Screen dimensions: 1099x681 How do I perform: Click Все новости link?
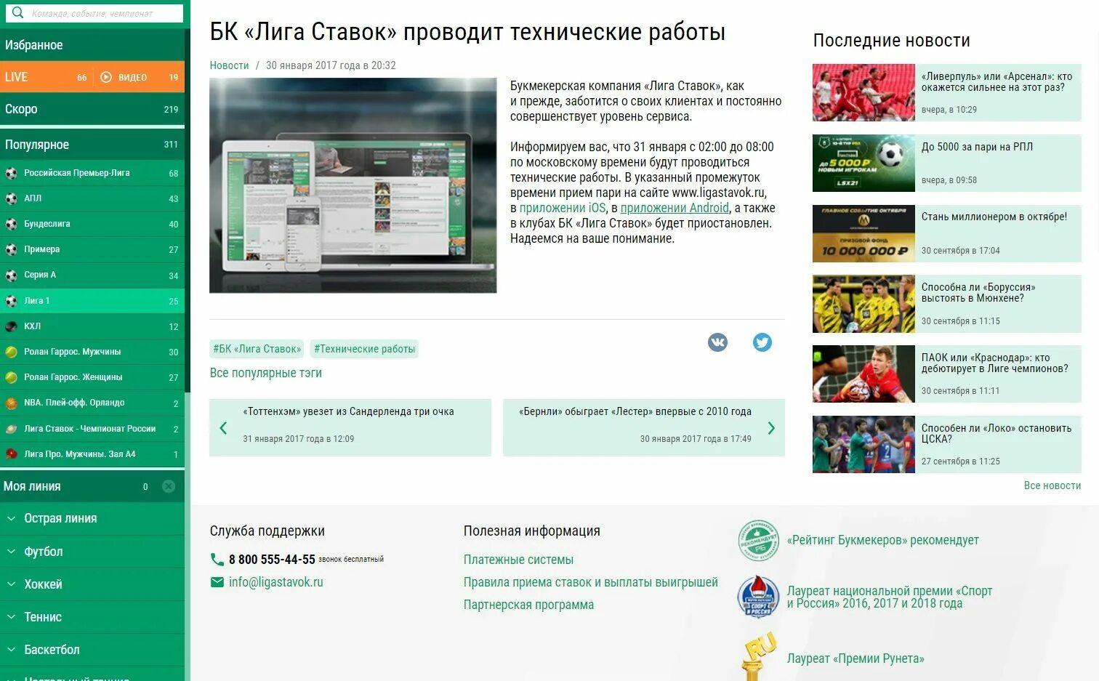point(1052,485)
